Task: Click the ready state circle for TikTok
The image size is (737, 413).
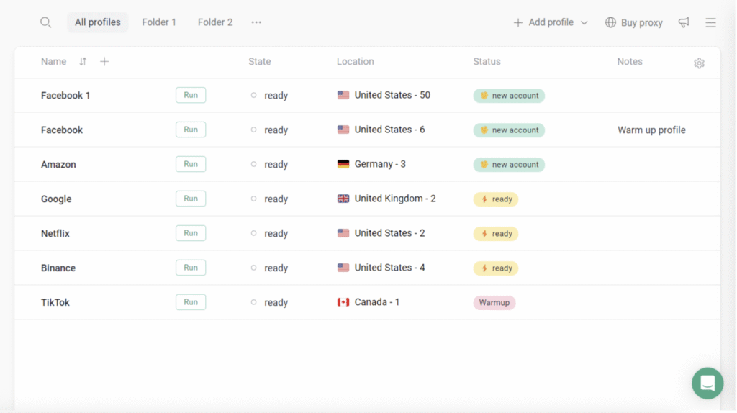Action: [253, 302]
